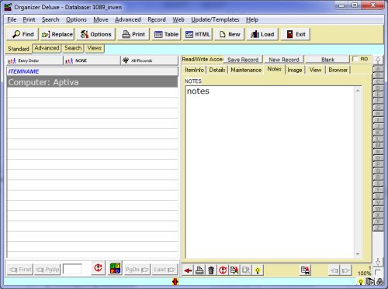Click the Print toolbar button
This screenshot has width=388, height=289.
click(x=133, y=34)
